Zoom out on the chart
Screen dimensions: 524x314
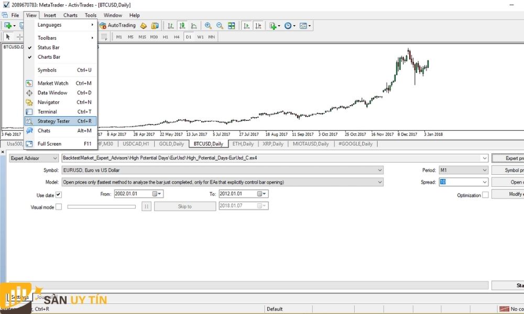(x=220, y=26)
